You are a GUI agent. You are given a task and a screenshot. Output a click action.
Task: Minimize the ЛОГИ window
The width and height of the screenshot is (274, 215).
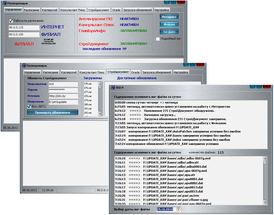click(x=253, y=87)
